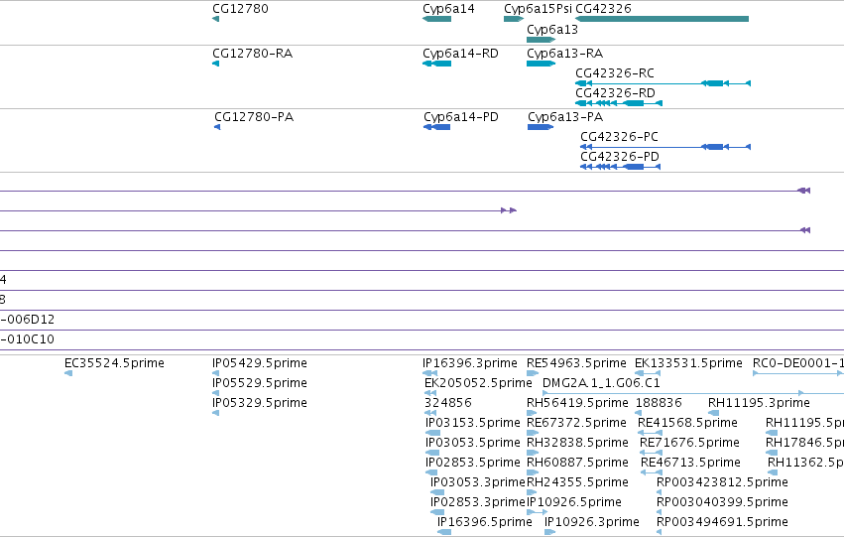844x537 pixels.
Task: Click the CG42326-RD transcript glyph
Action: pos(619,103)
